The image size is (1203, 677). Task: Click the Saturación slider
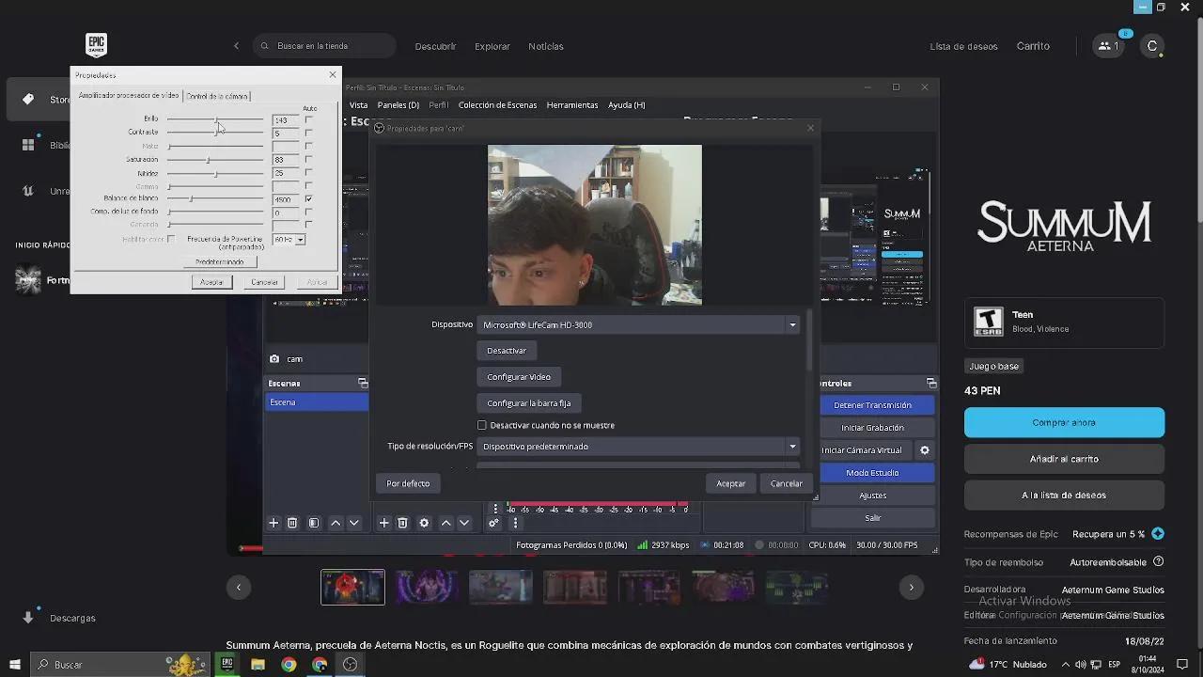tap(215, 160)
